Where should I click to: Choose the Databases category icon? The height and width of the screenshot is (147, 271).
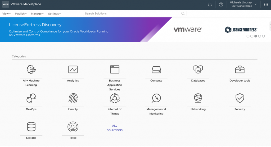198,70
